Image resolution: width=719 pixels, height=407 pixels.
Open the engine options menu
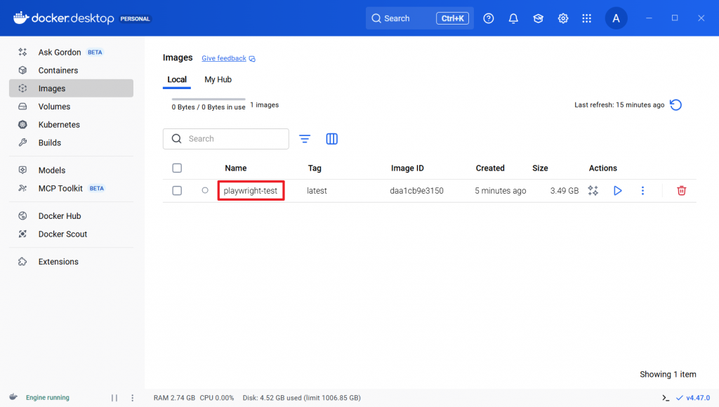tap(133, 398)
